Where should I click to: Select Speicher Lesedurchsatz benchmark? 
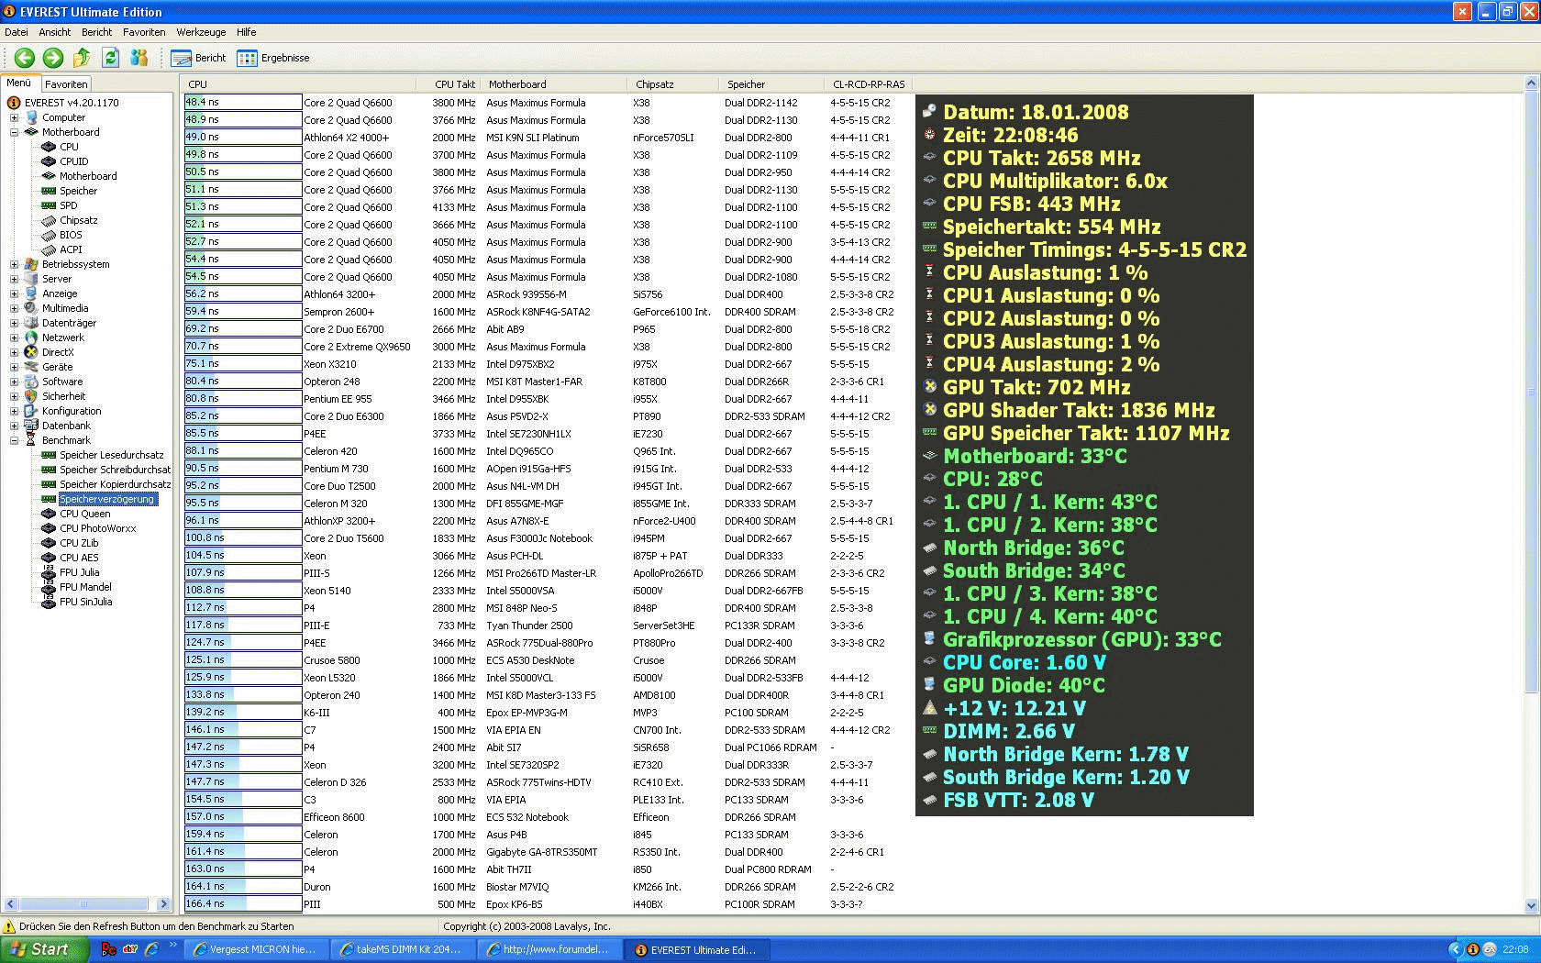point(112,455)
